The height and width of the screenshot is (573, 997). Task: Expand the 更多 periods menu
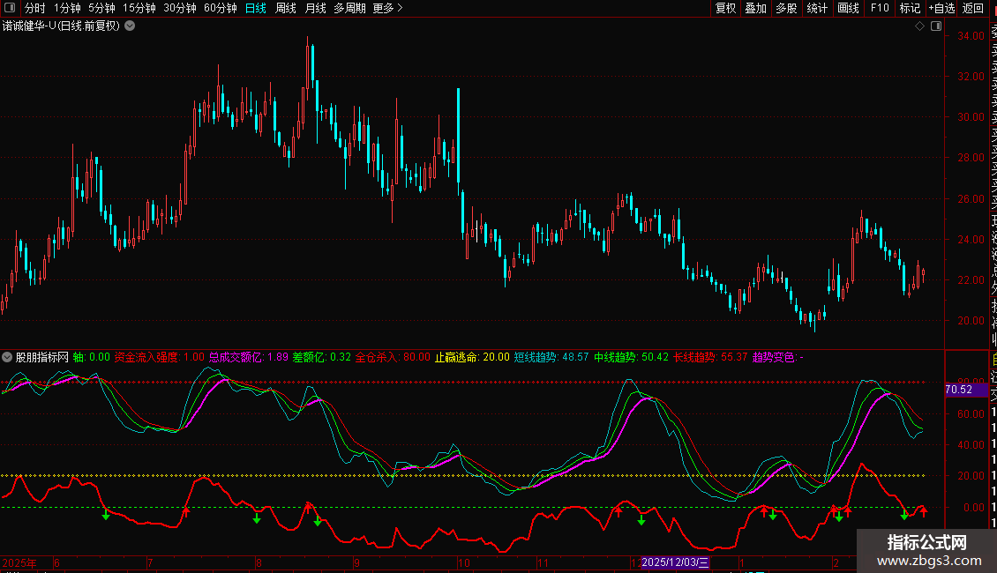click(387, 8)
